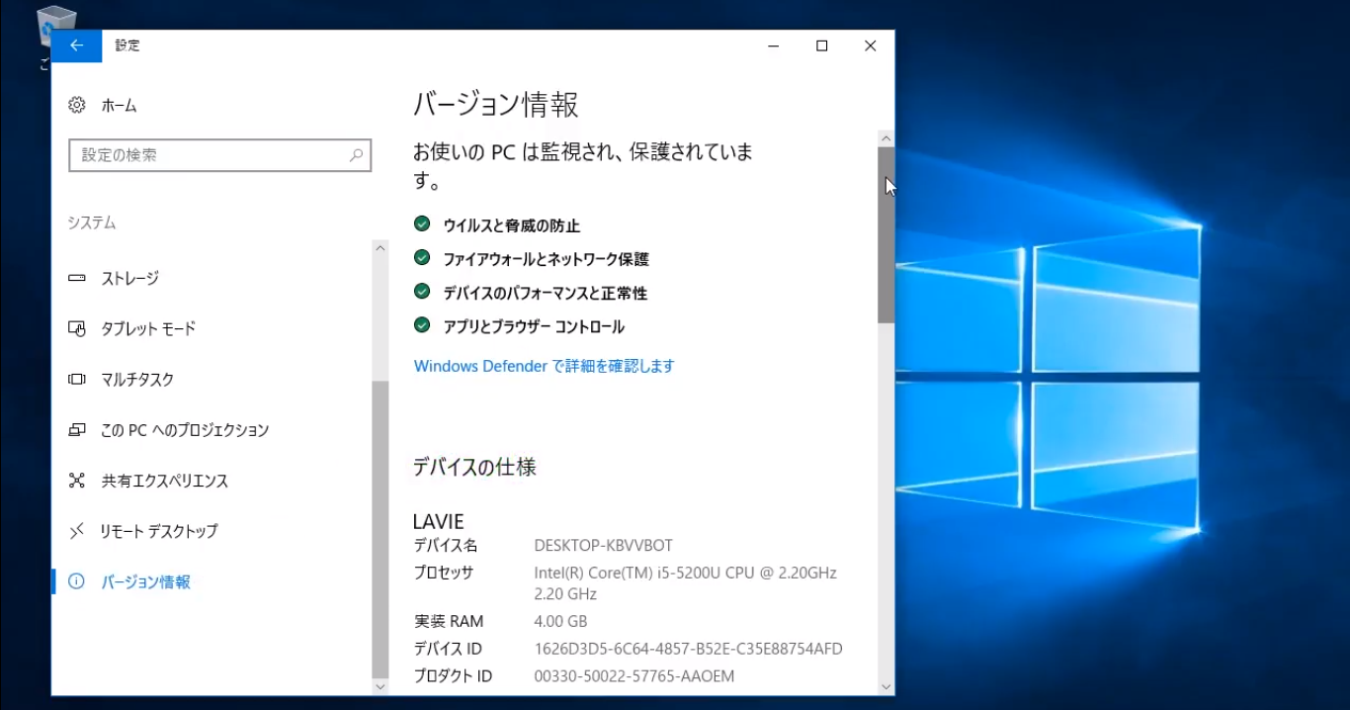1350x710 pixels.
Task: Click the プロダクト ID label
Action: point(453,677)
